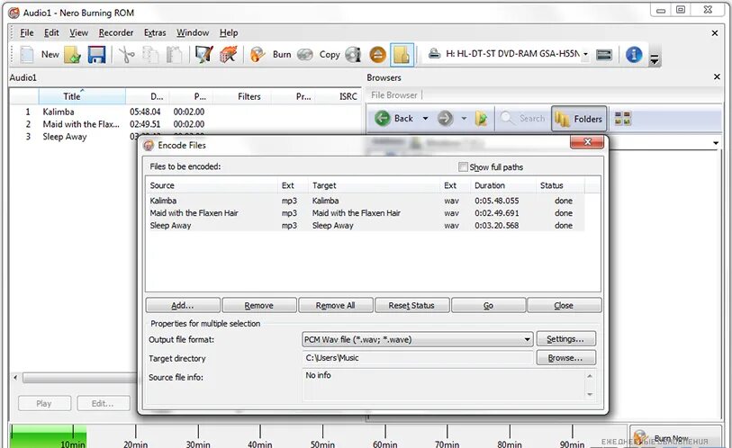
Task: Click the Nero Express brick-wall icon
Action: pos(229,54)
